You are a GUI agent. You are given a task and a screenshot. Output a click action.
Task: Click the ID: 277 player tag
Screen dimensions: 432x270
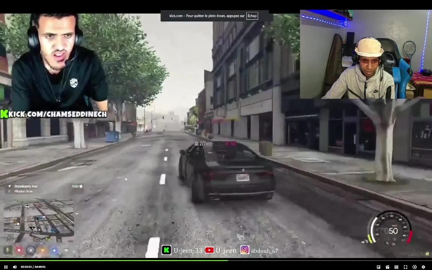pyautogui.click(x=200, y=144)
